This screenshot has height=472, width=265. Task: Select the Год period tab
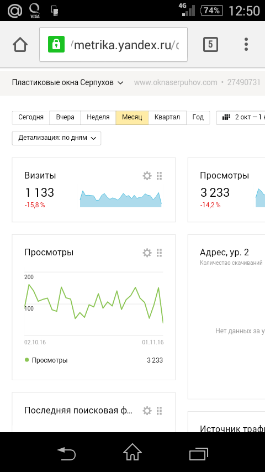click(198, 117)
